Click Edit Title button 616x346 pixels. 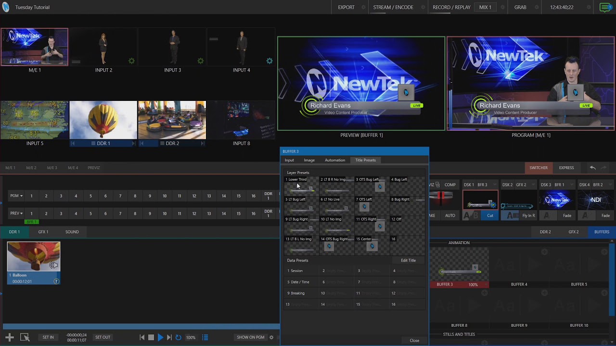pyautogui.click(x=408, y=260)
